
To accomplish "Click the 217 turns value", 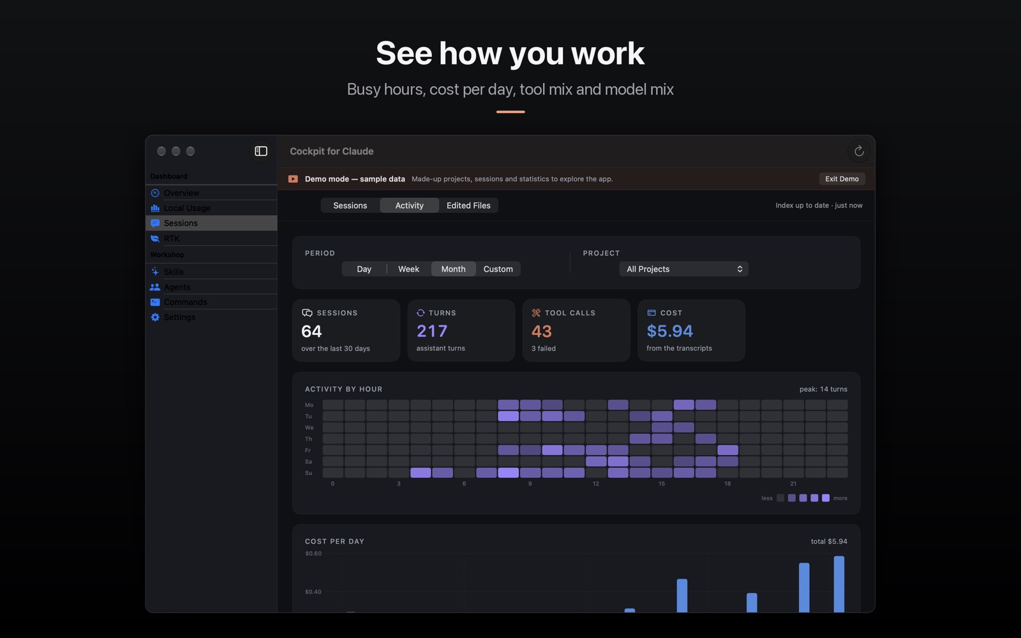I will 432,331.
